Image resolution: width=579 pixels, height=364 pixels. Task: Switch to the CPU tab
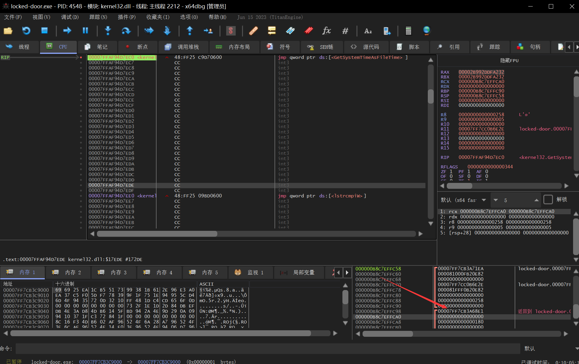pyautogui.click(x=58, y=47)
